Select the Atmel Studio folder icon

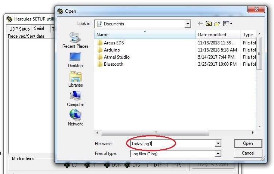click(x=100, y=57)
